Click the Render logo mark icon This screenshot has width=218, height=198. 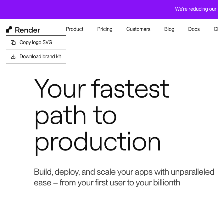[x=9, y=30]
